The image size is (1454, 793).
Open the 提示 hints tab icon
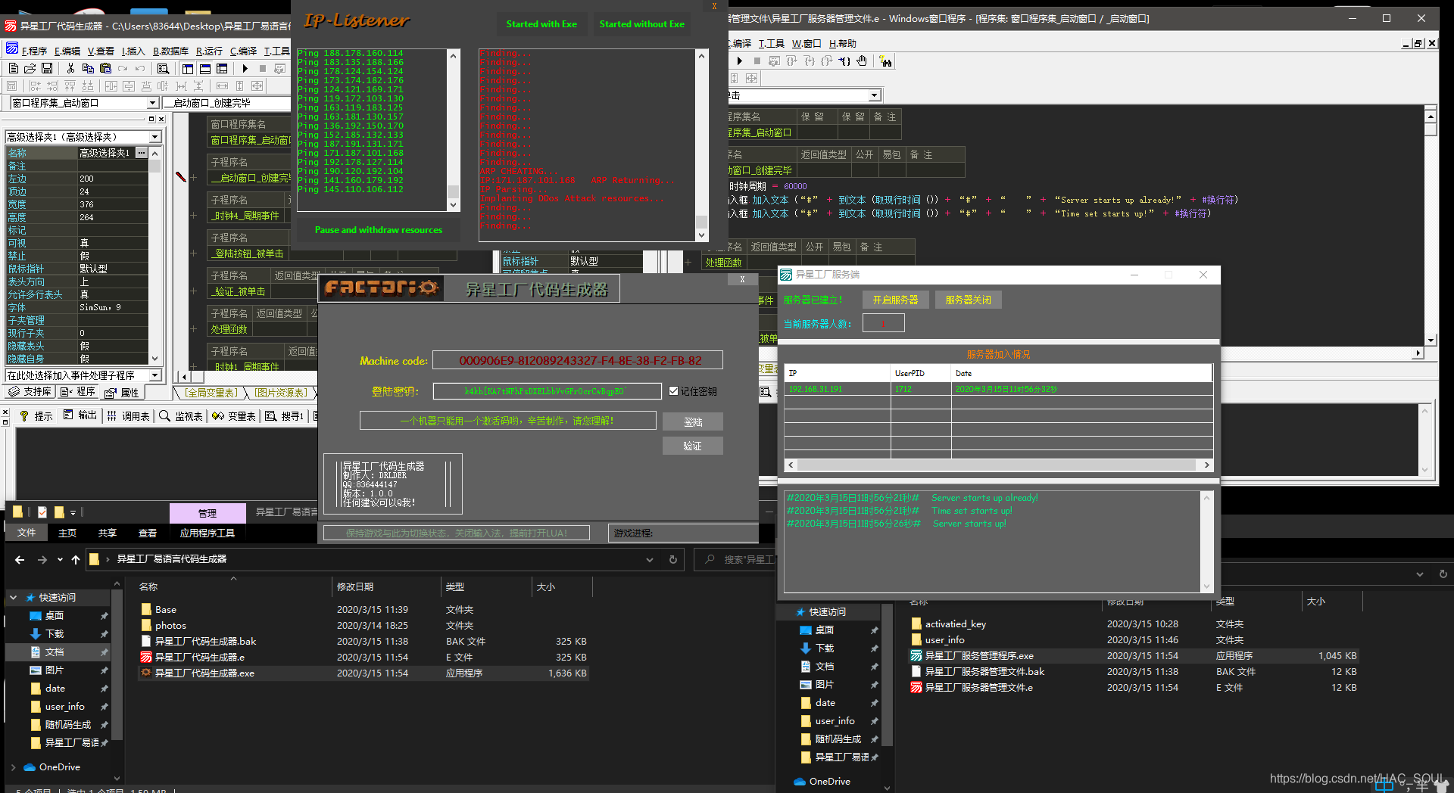tap(36, 415)
